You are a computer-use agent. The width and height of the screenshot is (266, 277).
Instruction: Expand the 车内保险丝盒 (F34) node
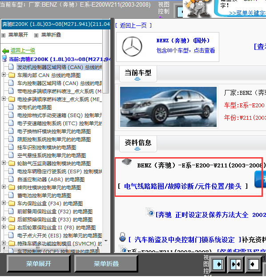tap(4, 203)
